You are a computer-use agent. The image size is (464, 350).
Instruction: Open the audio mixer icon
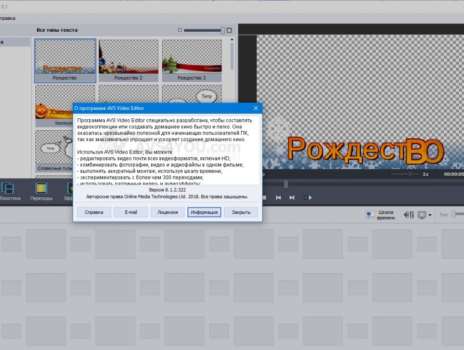(409, 215)
